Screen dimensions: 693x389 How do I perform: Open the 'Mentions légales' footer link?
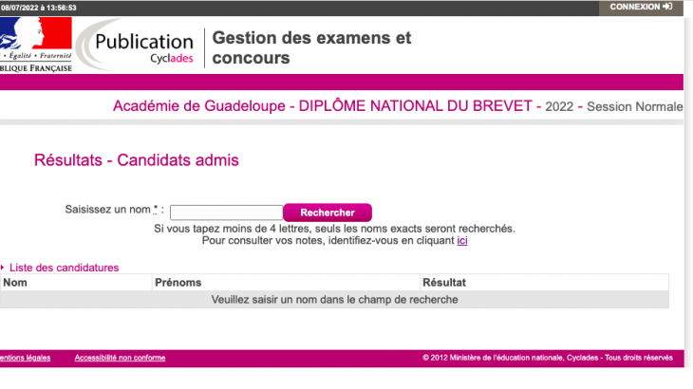[25, 358]
